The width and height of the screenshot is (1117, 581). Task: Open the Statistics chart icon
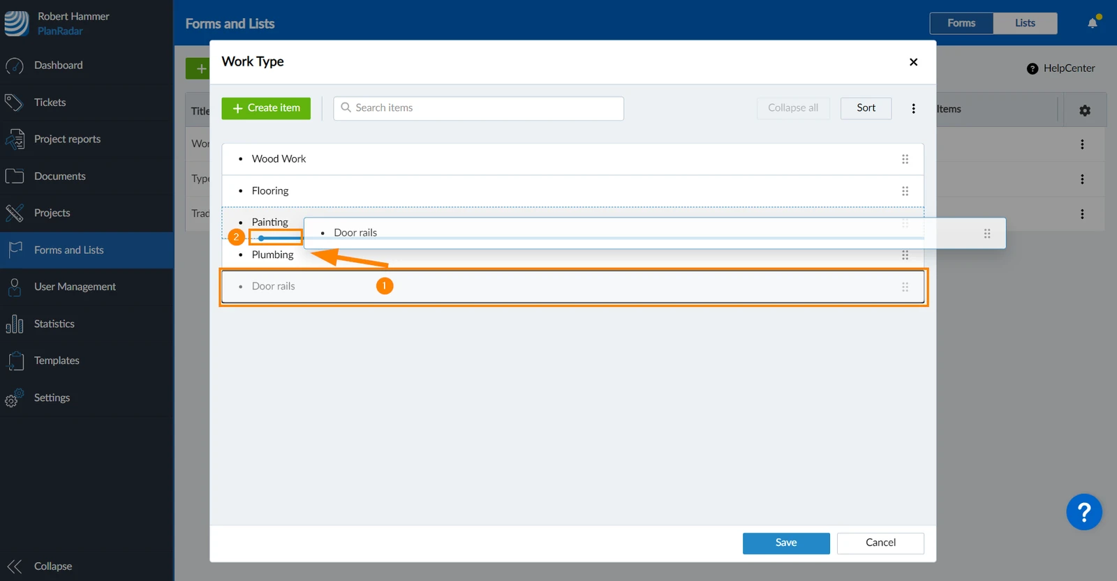pyautogui.click(x=15, y=324)
